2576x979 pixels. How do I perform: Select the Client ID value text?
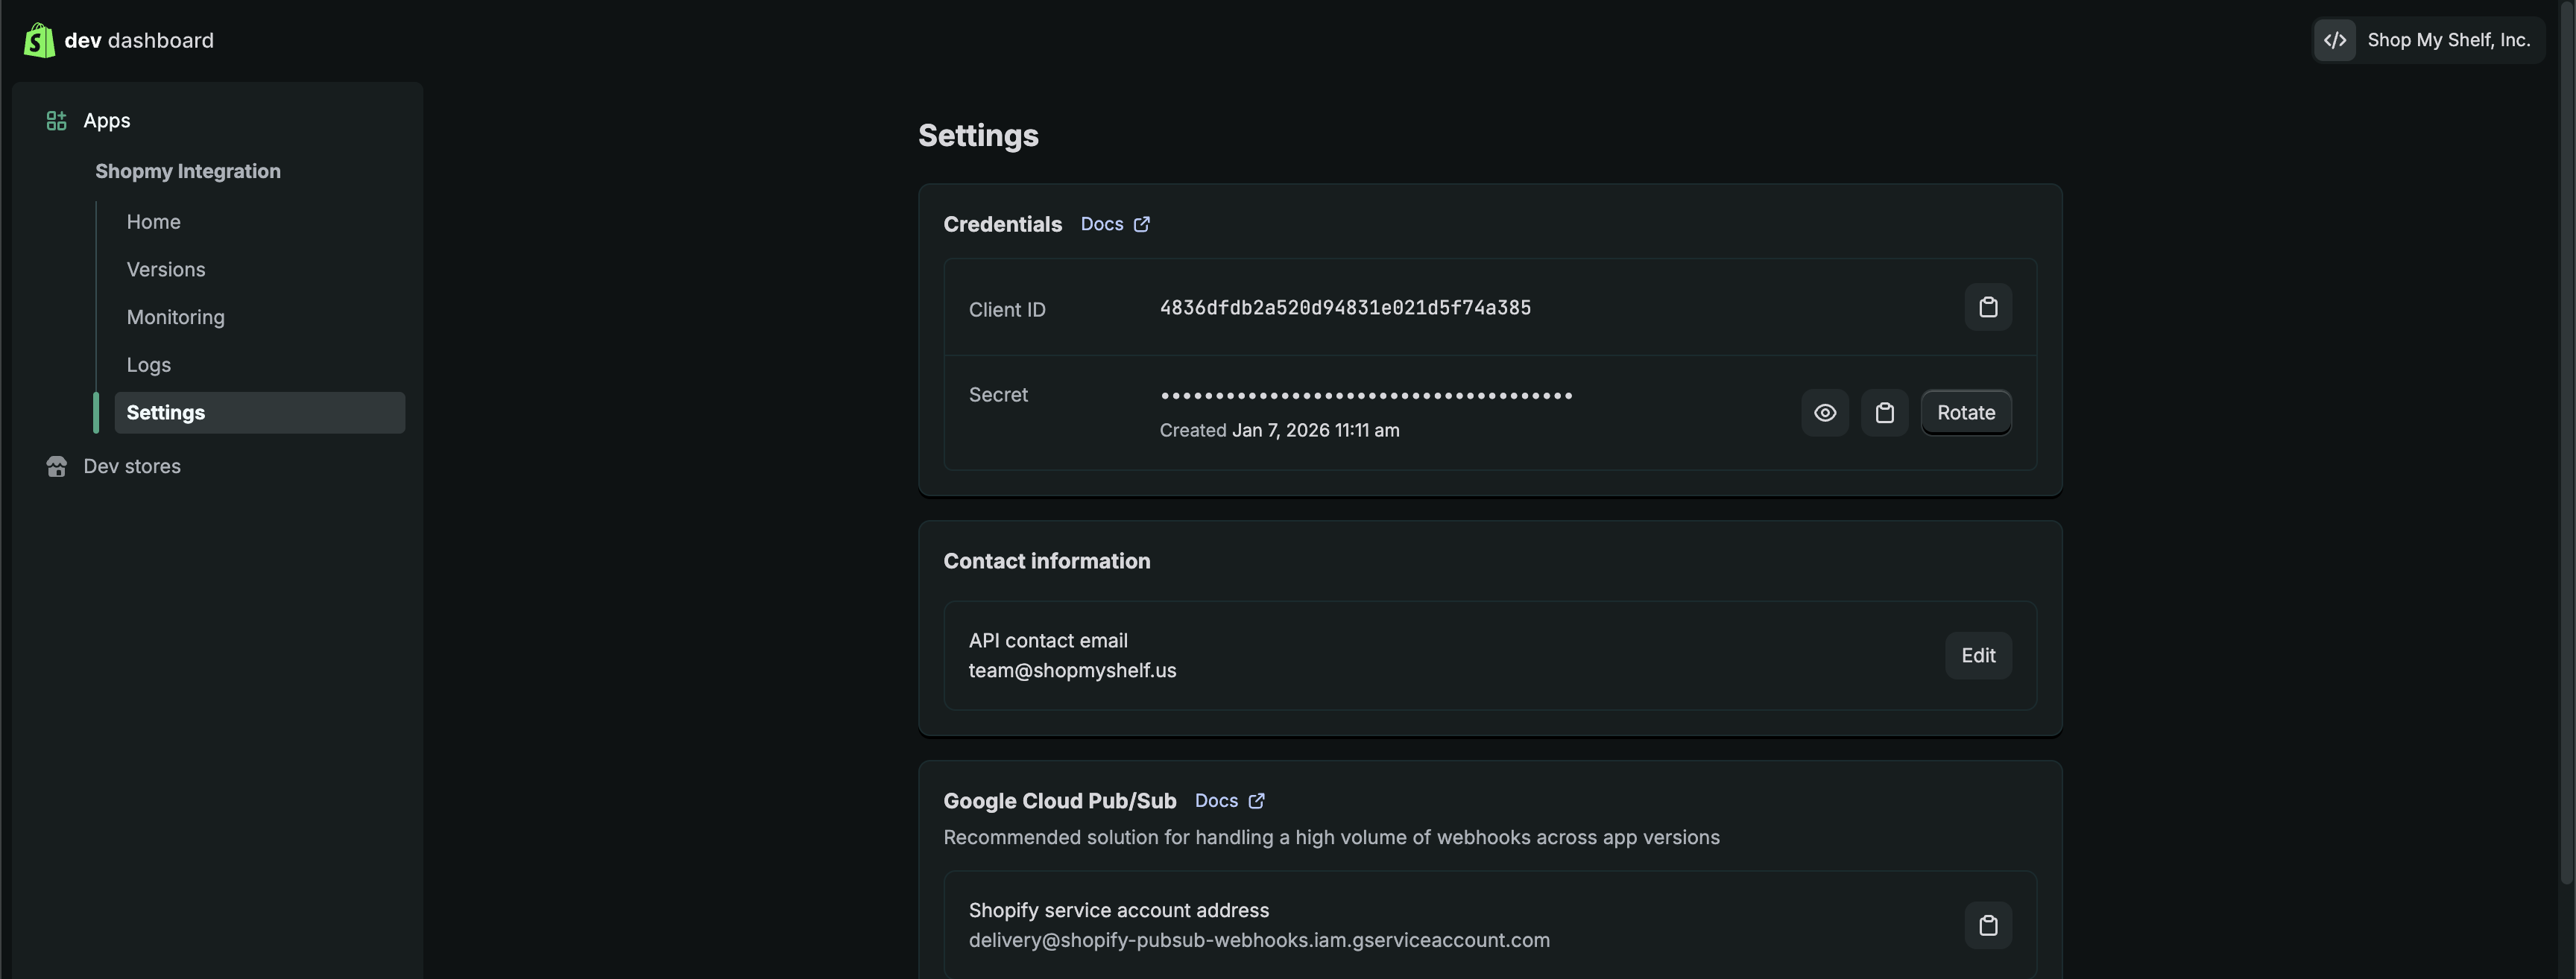[x=1345, y=307]
